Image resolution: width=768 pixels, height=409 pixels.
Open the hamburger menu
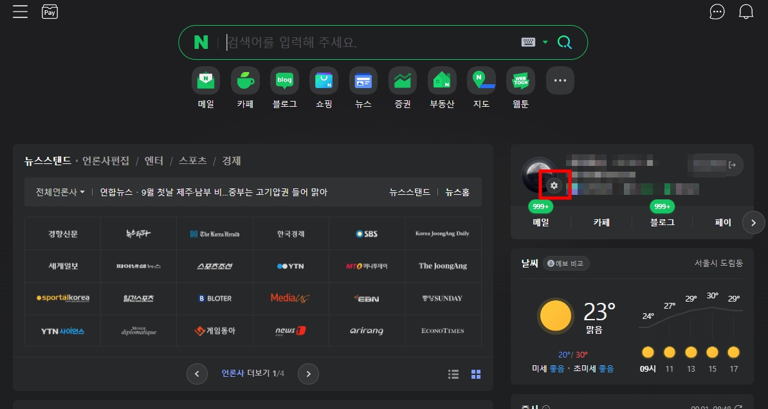[20, 12]
